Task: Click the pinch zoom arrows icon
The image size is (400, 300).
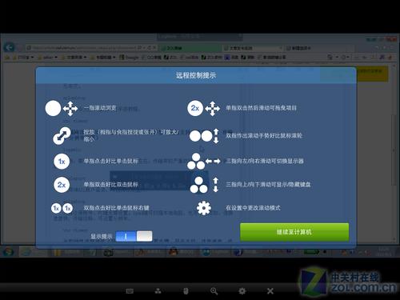Action: coord(62,136)
